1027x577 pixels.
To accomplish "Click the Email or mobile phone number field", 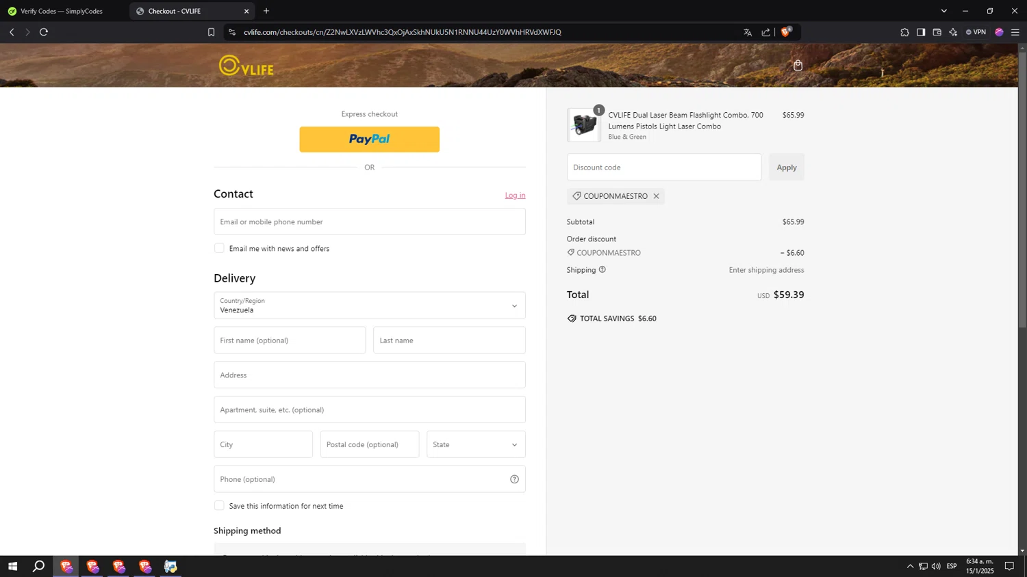I will (x=370, y=222).
